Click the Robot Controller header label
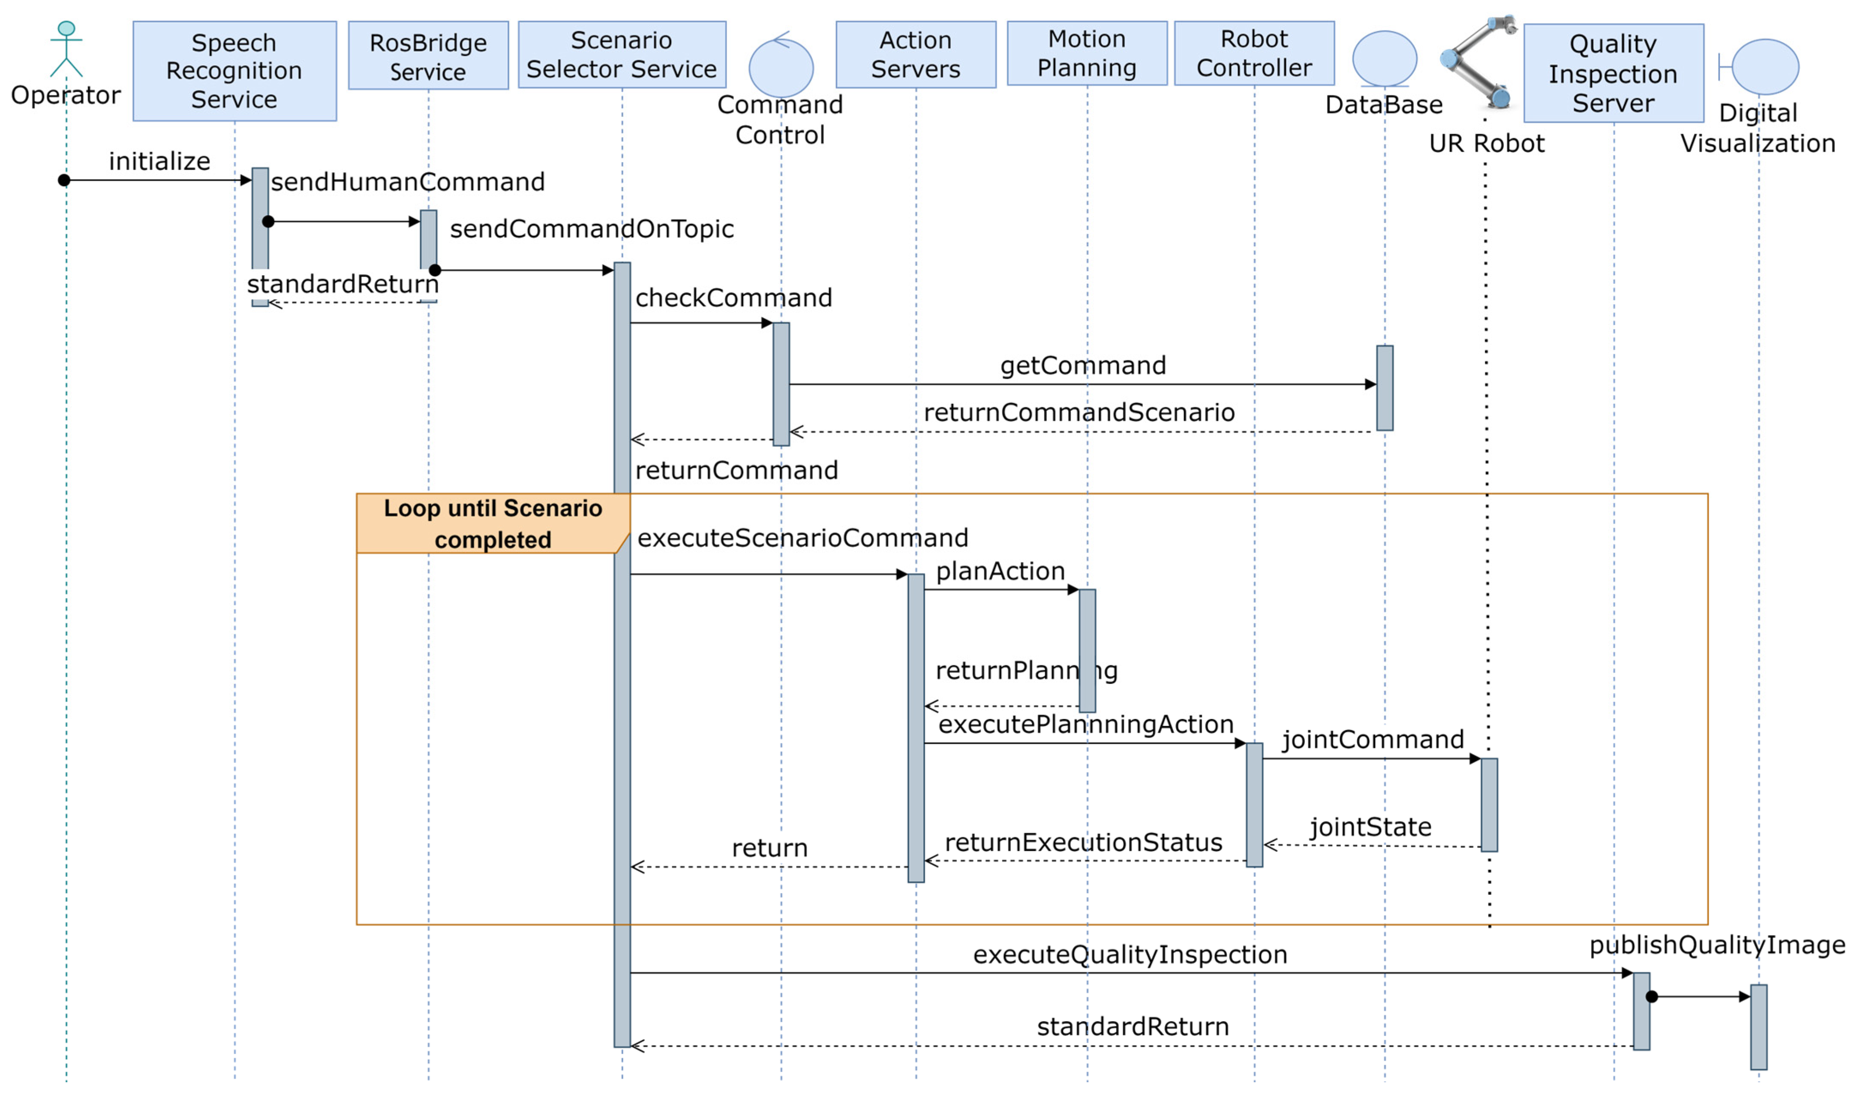This screenshot has height=1101, width=1857. 1254,54
